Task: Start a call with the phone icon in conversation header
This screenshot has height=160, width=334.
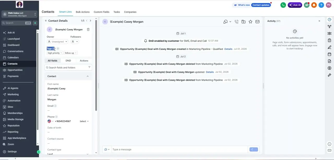Action: click(x=236, y=22)
